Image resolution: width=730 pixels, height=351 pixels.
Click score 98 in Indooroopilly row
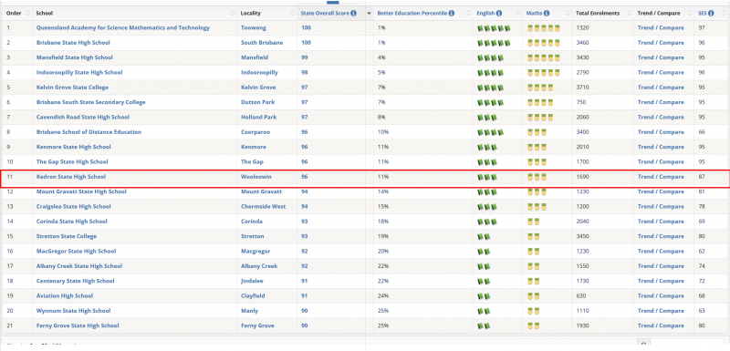point(304,73)
